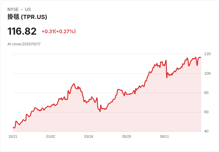
Task: Click the 01/02 date marker
Action: pos(51,137)
